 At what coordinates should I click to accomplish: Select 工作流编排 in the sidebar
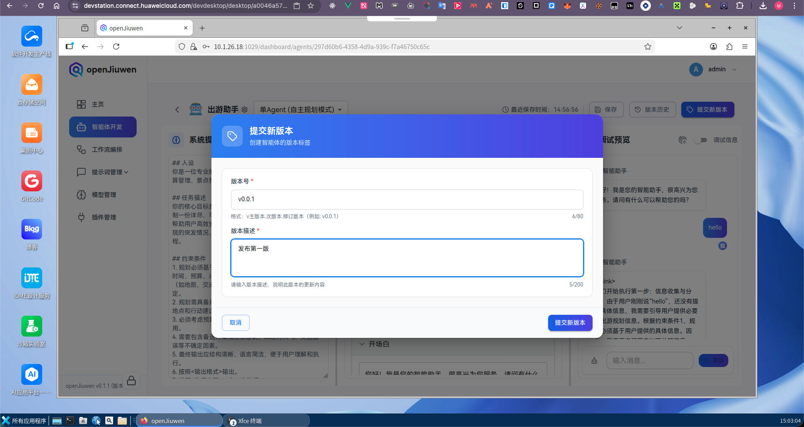pos(103,150)
